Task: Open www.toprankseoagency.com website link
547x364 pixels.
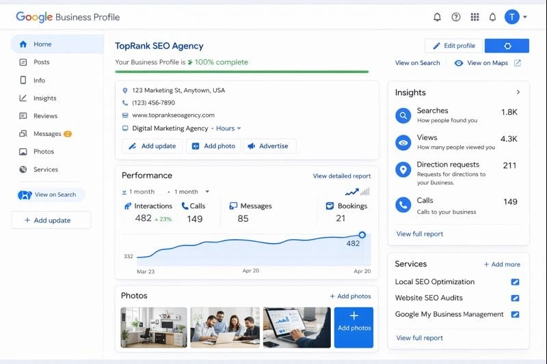Action: coord(173,115)
